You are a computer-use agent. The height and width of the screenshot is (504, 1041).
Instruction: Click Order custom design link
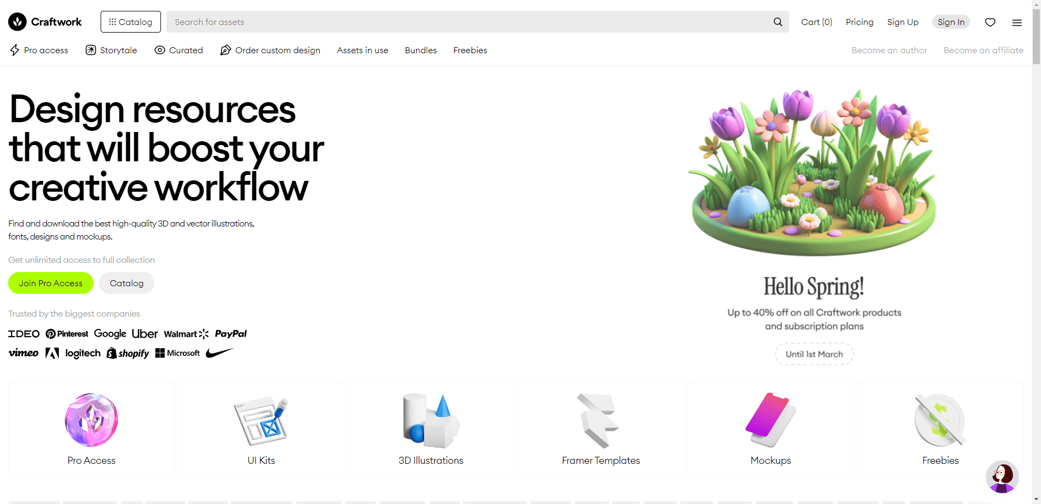[270, 50]
